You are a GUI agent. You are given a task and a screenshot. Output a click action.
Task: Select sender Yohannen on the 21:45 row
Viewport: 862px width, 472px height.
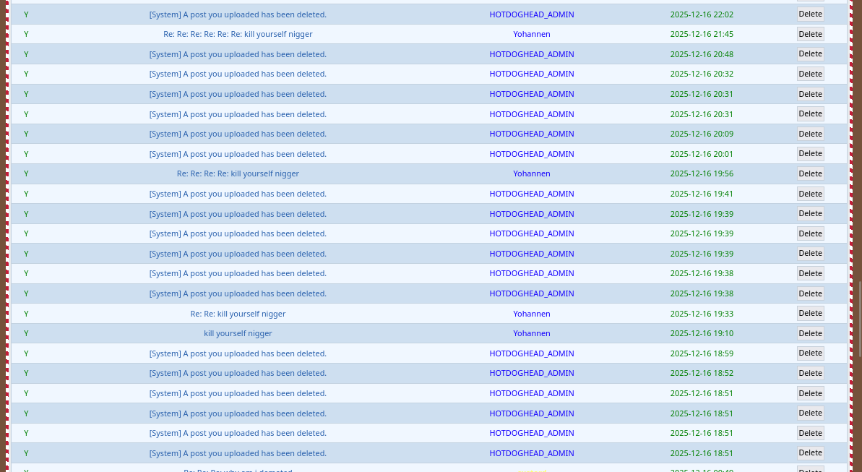coord(531,34)
